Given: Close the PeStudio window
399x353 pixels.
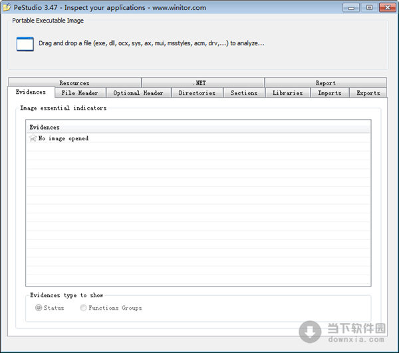Looking at the screenshot, I should coord(387,7).
